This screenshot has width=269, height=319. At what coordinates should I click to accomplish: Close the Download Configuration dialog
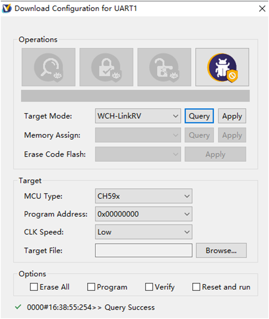coord(262,8)
